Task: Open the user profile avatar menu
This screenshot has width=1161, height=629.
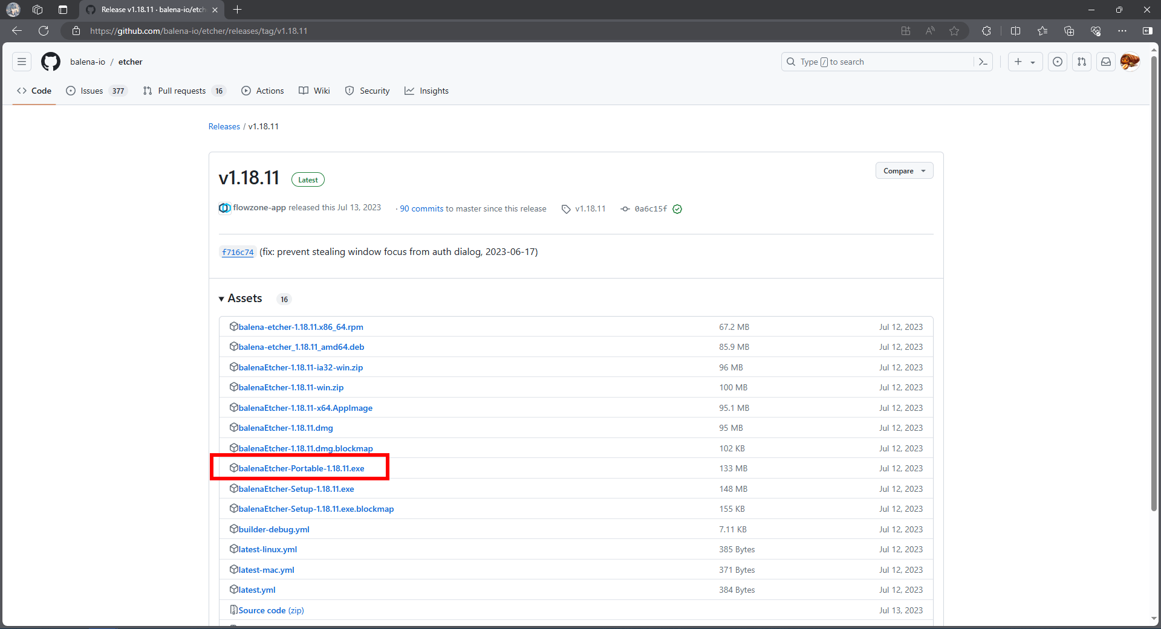Action: point(1130,62)
